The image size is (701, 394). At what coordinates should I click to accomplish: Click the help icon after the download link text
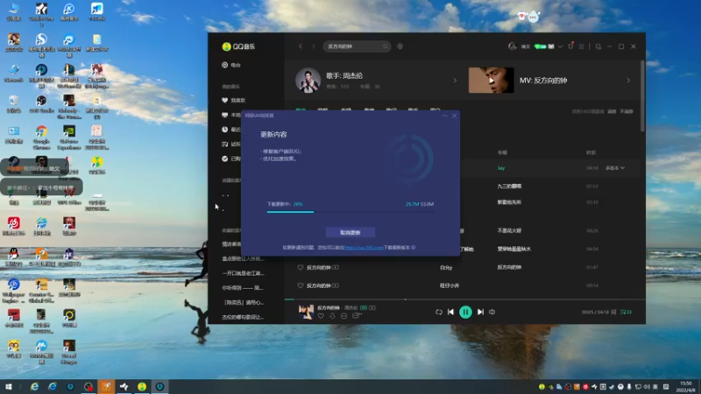[x=413, y=248]
